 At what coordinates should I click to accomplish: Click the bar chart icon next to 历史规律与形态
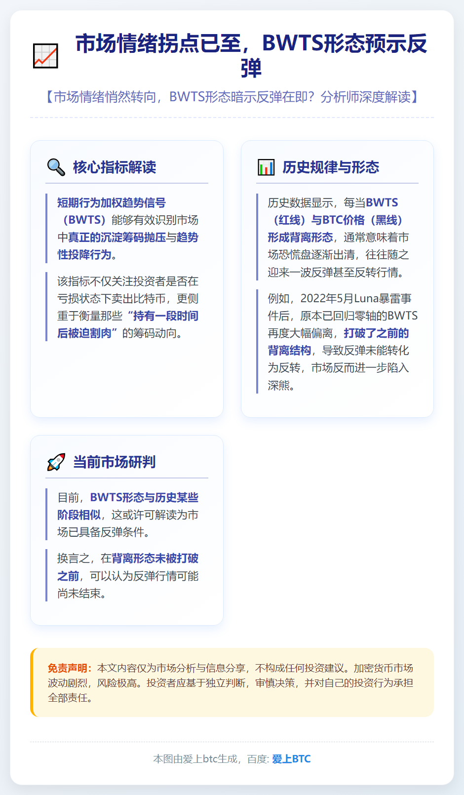click(266, 167)
